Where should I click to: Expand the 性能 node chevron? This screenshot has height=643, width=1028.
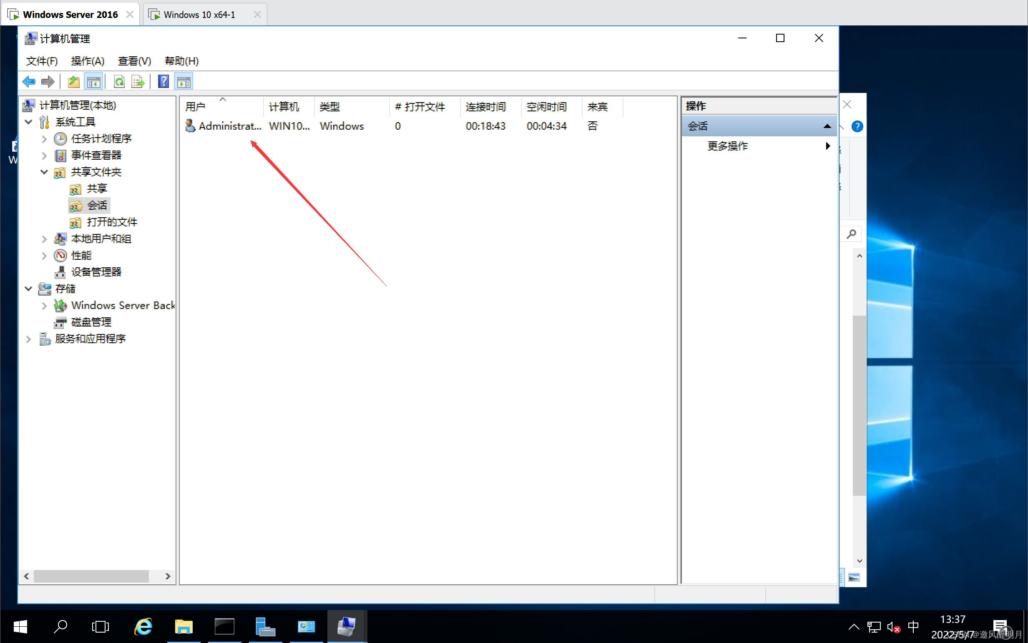(44, 255)
